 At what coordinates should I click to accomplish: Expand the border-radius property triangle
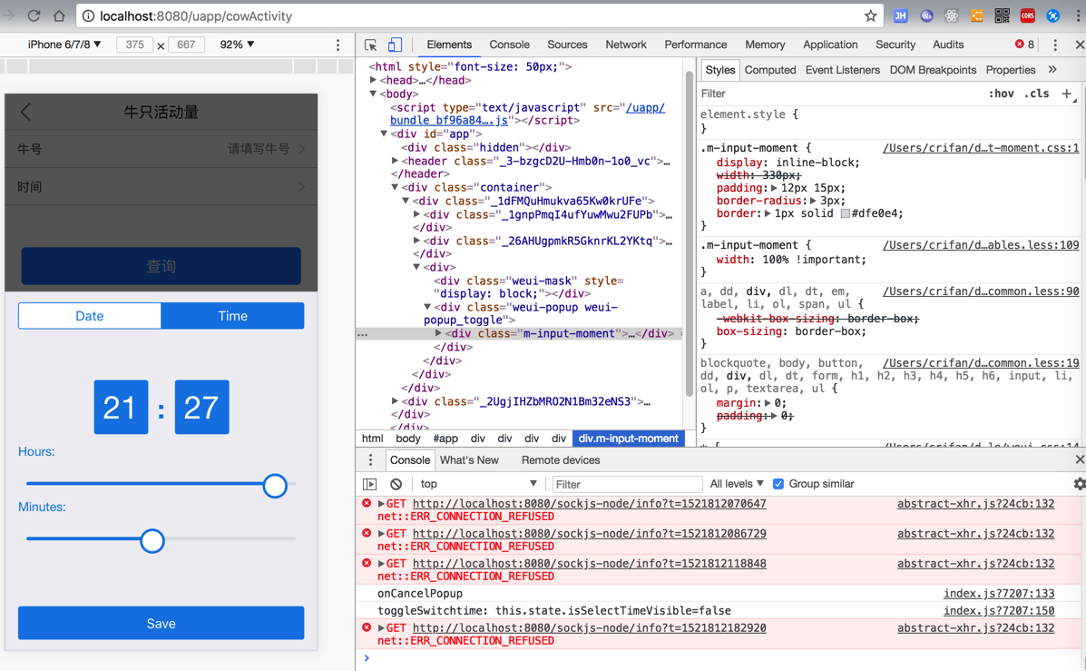814,201
